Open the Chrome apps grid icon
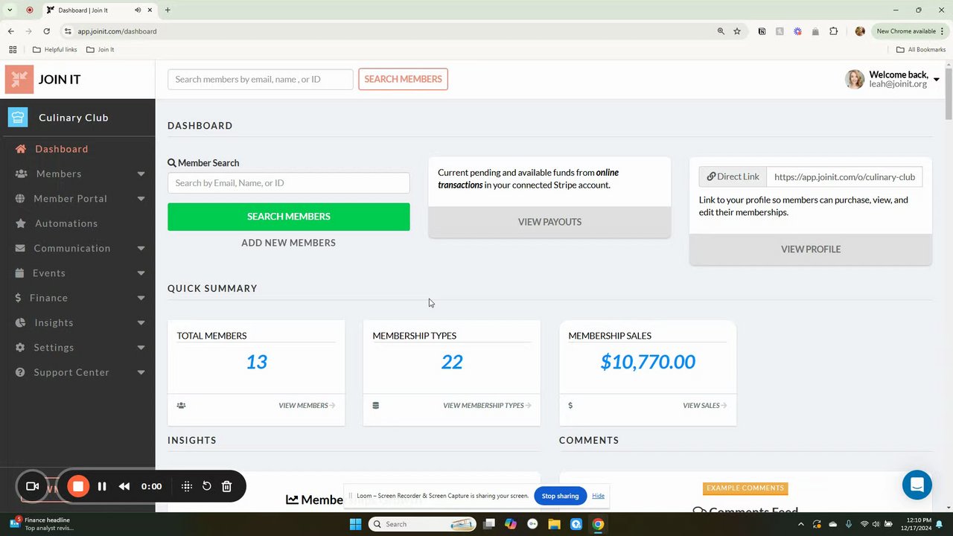Screen dimensions: 953x536 point(13,49)
